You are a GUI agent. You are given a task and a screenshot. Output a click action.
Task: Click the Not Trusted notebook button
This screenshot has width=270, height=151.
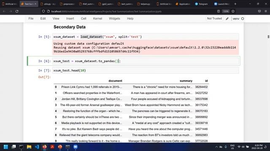click(x=214, y=18)
